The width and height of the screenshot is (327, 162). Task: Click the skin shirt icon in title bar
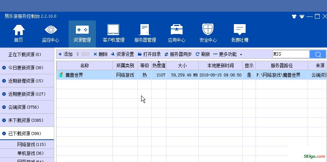pyautogui.click(x=294, y=16)
